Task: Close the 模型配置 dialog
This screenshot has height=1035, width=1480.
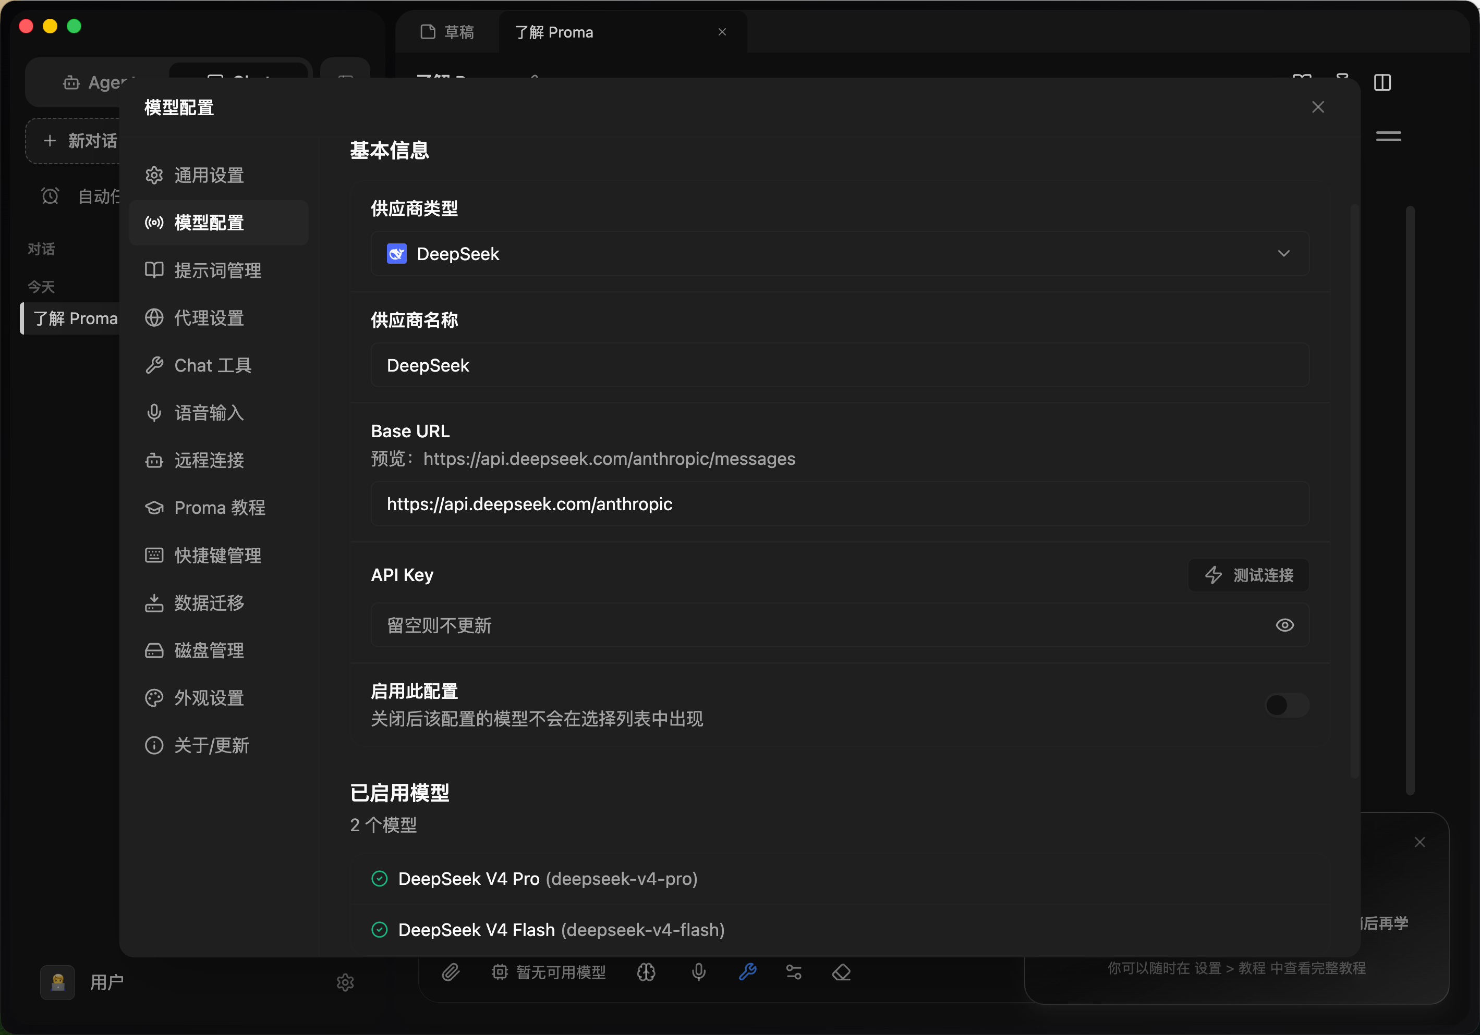Action: click(1318, 107)
